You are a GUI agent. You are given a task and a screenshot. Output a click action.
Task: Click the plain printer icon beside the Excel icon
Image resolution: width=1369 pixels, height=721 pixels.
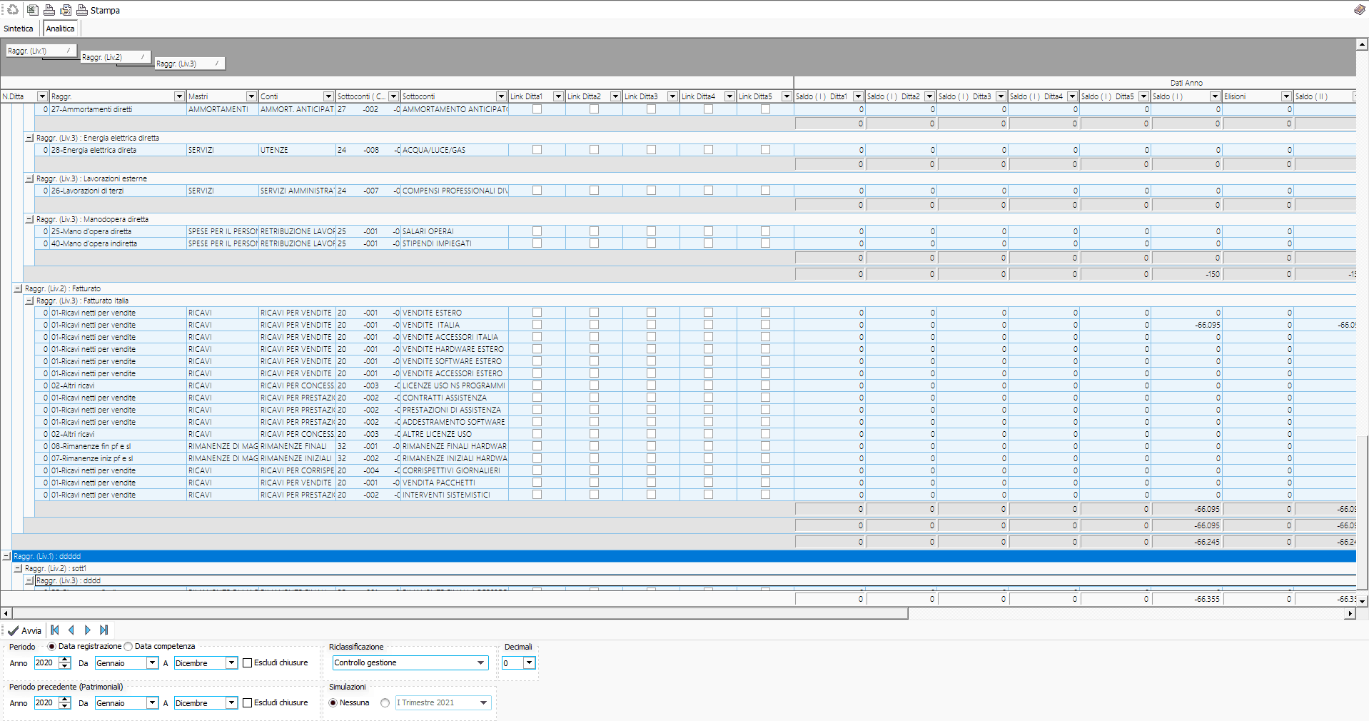coord(49,10)
